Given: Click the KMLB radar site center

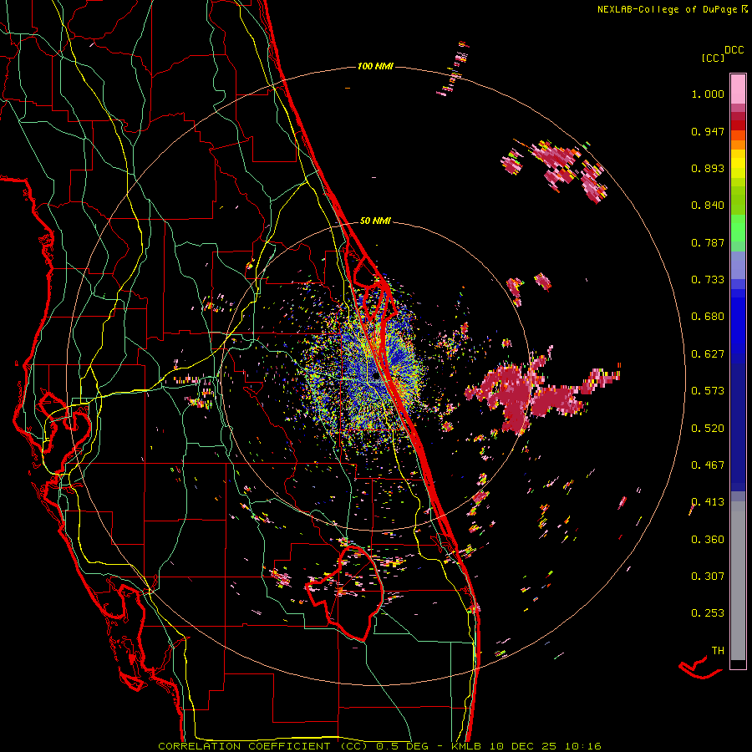Looking at the screenshot, I should (375, 378).
